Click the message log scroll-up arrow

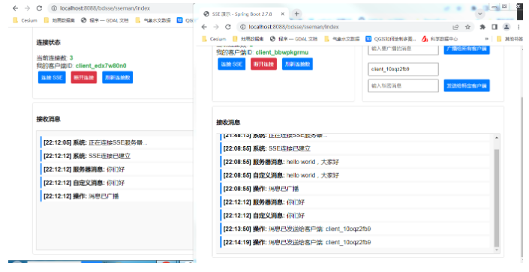tap(496, 138)
